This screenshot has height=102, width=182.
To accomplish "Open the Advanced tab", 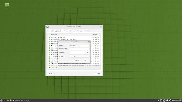I will coord(89,31).
